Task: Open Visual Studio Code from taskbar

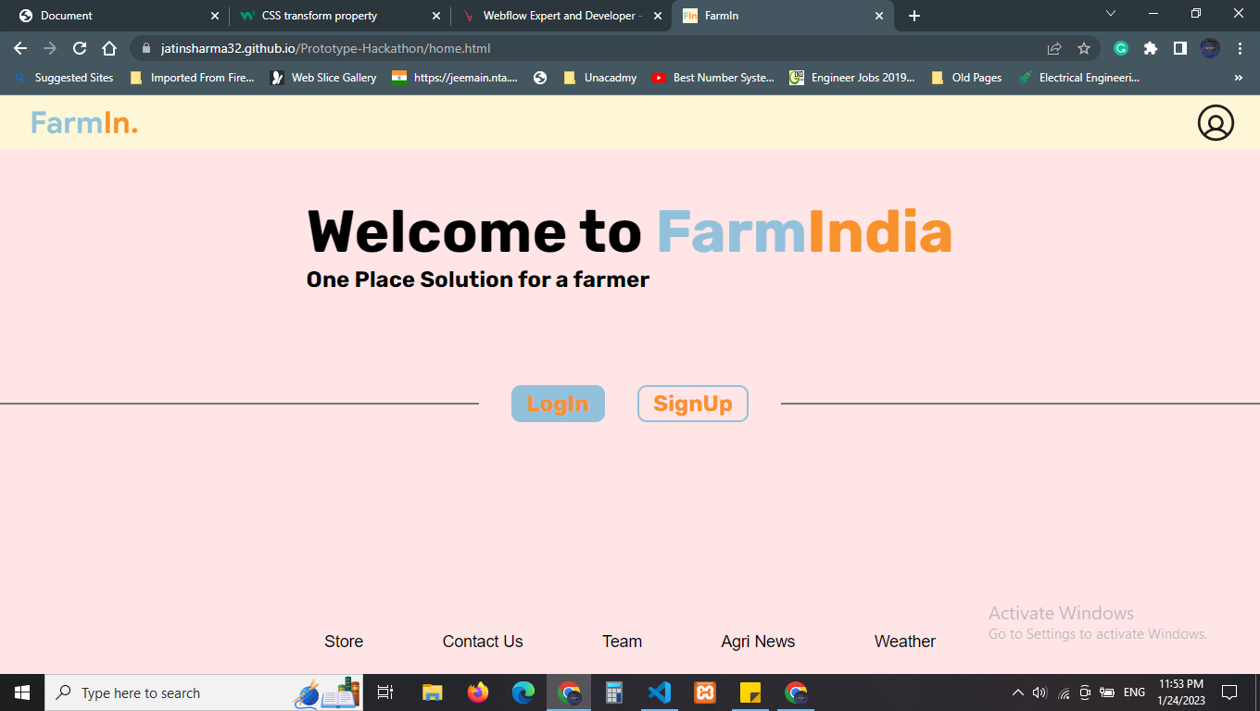Action: tap(659, 692)
